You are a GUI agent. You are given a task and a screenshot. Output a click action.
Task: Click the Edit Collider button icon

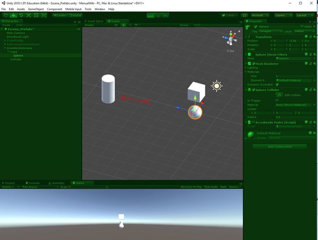[x=279, y=95]
